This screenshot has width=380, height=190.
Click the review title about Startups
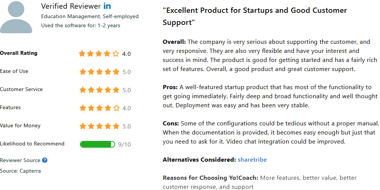pos(255,16)
